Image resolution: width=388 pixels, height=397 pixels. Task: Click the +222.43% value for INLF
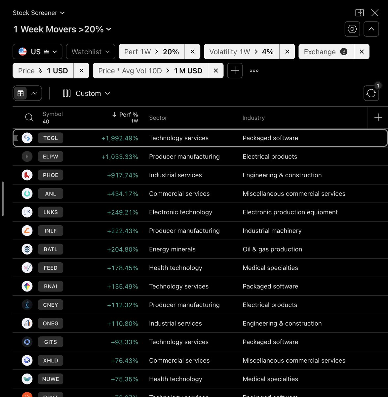coord(123,231)
